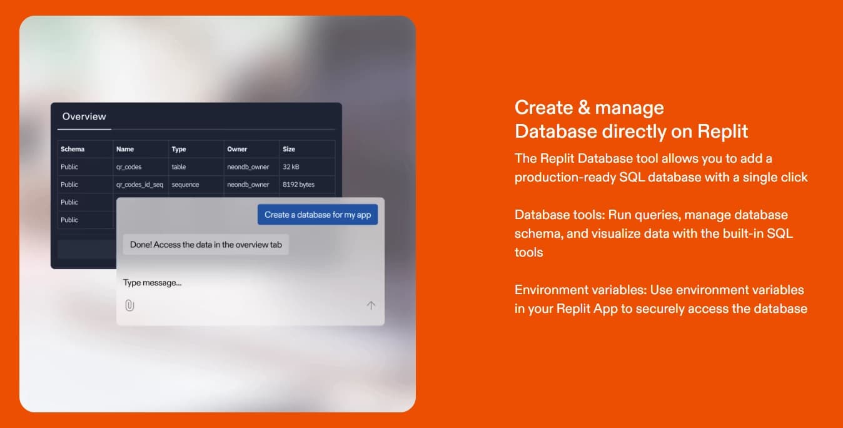Click the 'Type message...' input field

(x=153, y=282)
